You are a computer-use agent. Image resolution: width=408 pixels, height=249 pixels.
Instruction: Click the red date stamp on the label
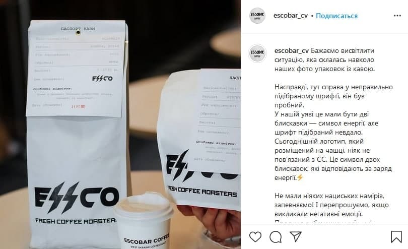pyautogui.click(x=78, y=106)
